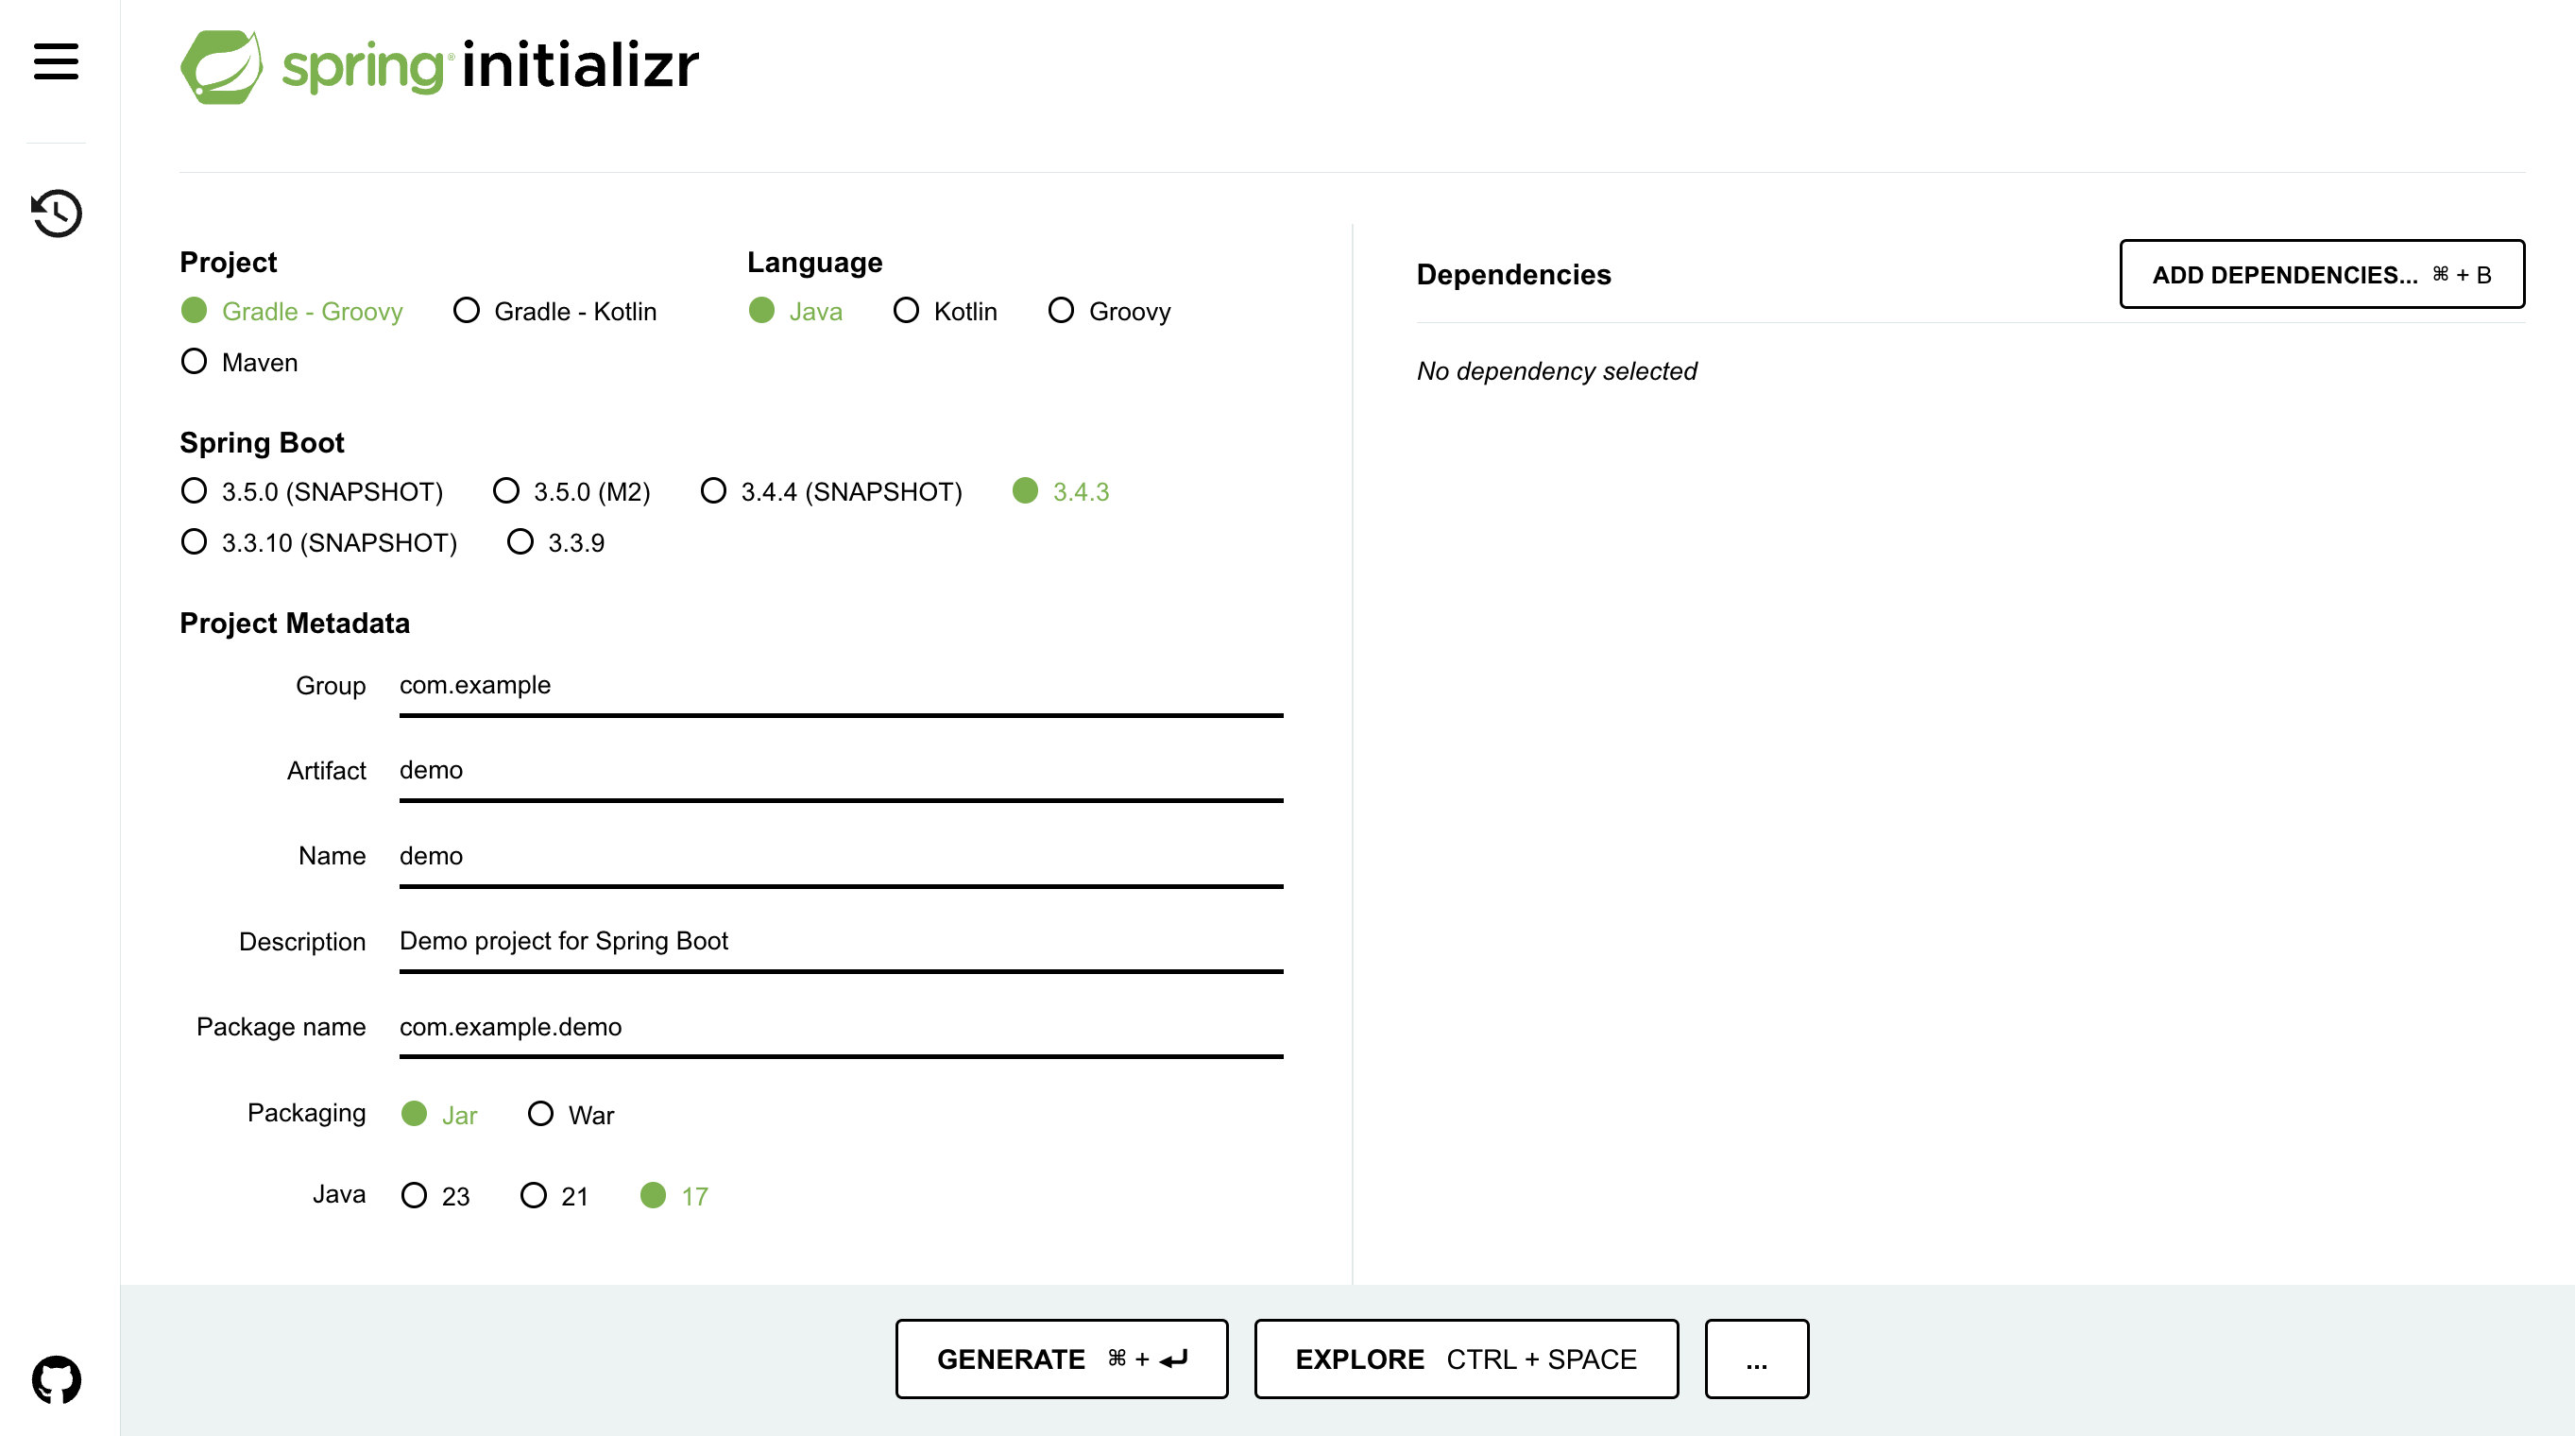Open the history clock icon
This screenshot has width=2575, height=1436.
click(x=56, y=213)
